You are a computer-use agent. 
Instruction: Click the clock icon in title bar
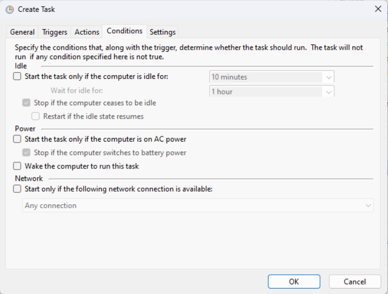(x=9, y=9)
